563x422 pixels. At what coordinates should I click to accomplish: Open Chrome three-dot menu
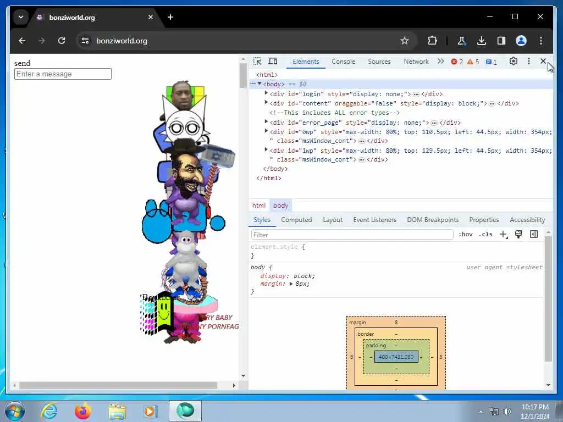point(541,41)
